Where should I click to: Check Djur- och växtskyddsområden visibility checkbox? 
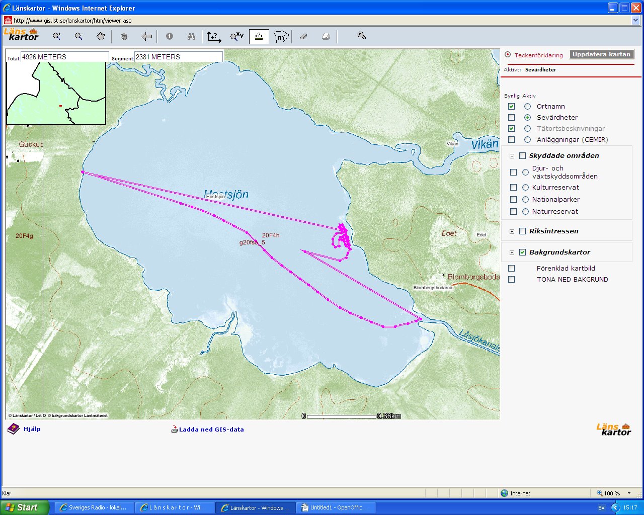pyautogui.click(x=513, y=173)
